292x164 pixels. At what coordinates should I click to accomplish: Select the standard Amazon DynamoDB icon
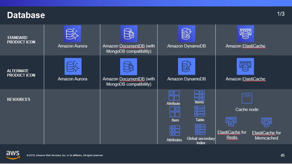pos(186,34)
